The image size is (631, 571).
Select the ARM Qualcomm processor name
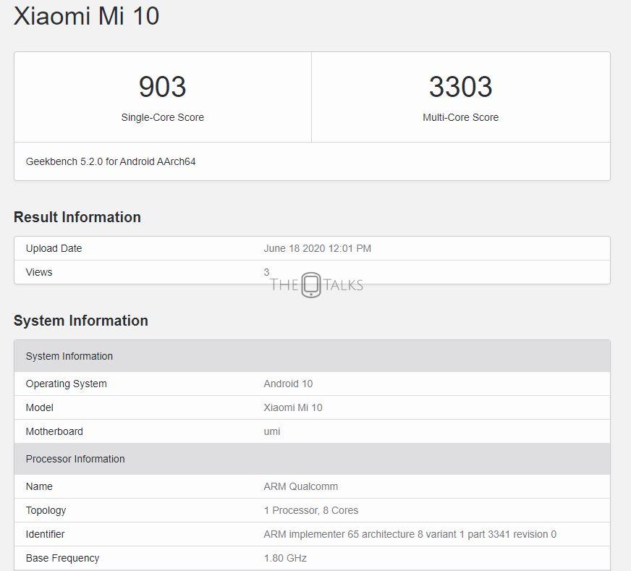[x=300, y=486]
